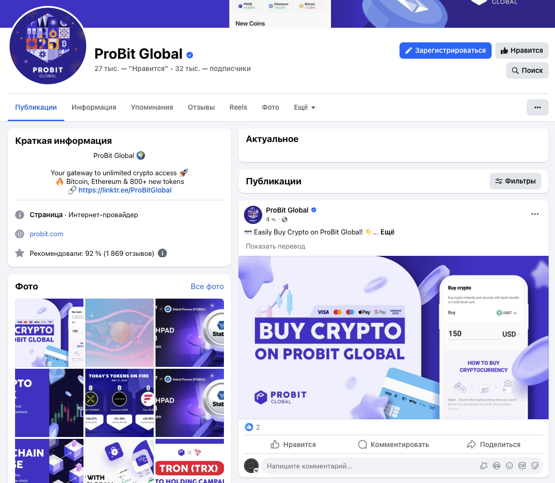Open sticker picker in comment box

[x=535, y=466]
